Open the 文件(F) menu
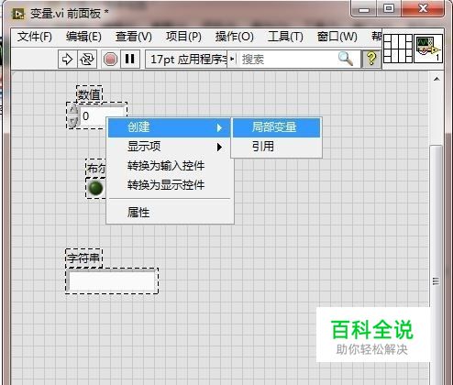The image size is (453, 385). pyautogui.click(x=35, y=37)
